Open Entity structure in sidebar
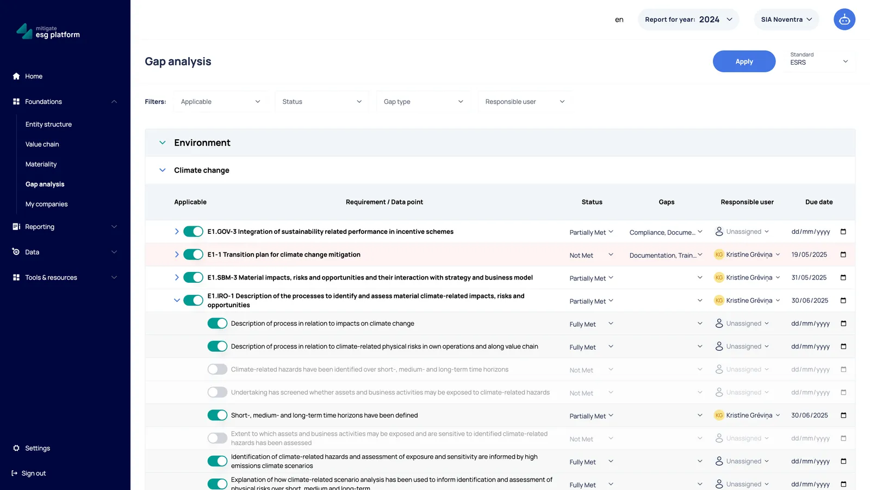This screenshot has height=490, width=870. pyautogui.click(x=48, y=125)
